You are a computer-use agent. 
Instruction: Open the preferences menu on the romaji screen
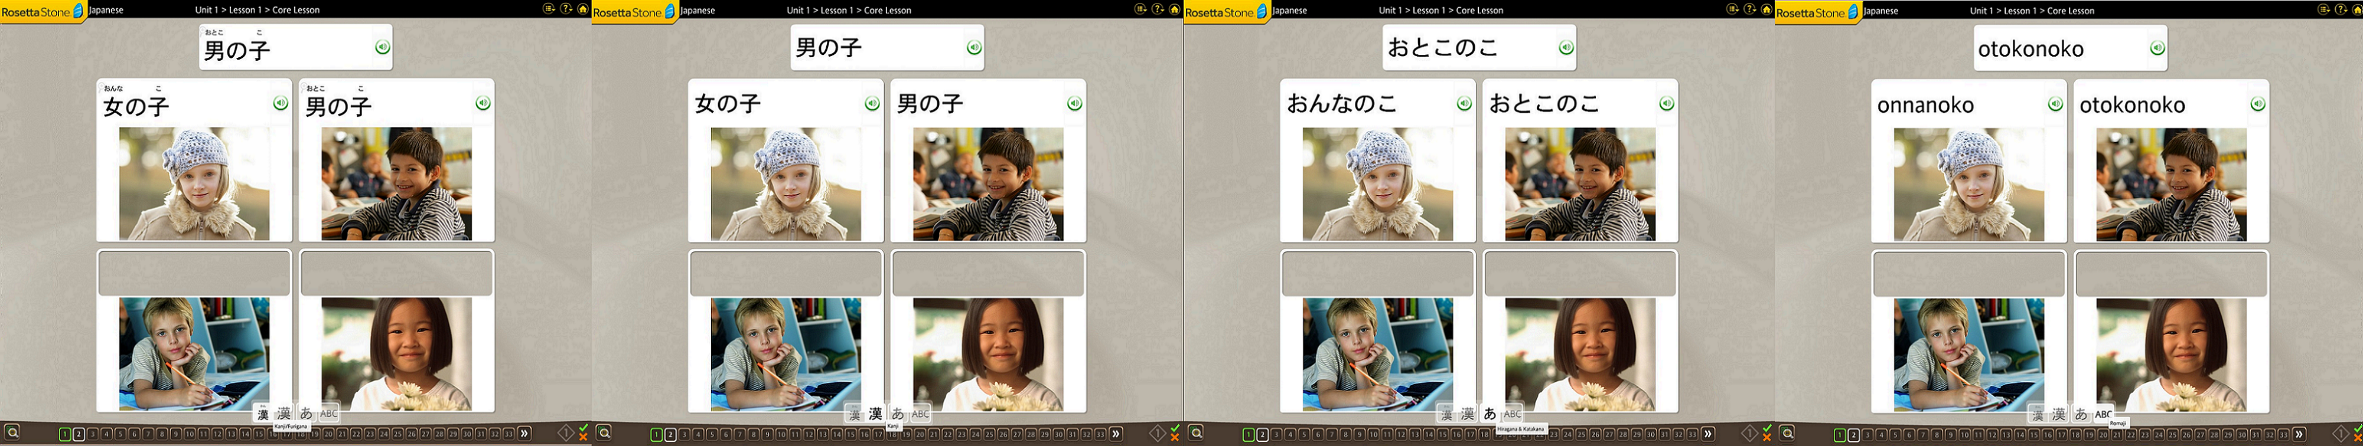pyautogui.click(x=2323, y=9)
